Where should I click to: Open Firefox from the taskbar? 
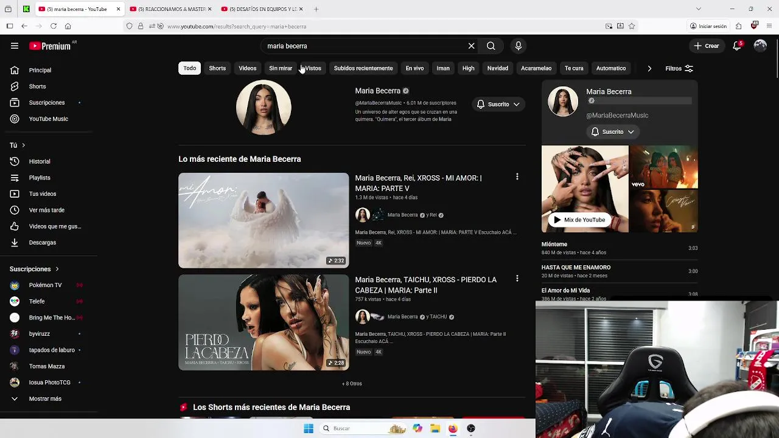coord(453,428)
